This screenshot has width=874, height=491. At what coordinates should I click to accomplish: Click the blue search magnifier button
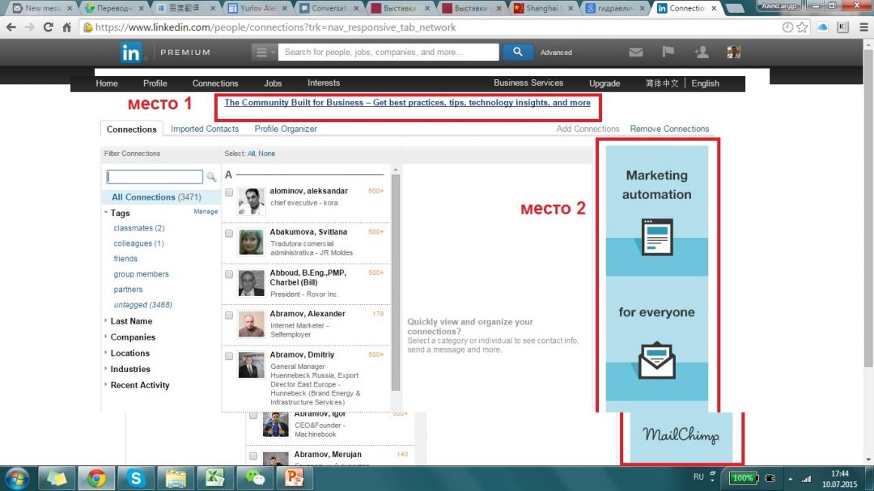coord(517,52)
